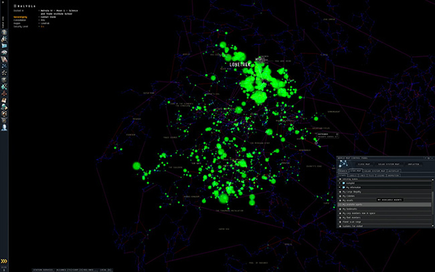Viewport: 435px width, 272px height.
Task: Select My corp members now in space
Action: (x=340, y=213)
